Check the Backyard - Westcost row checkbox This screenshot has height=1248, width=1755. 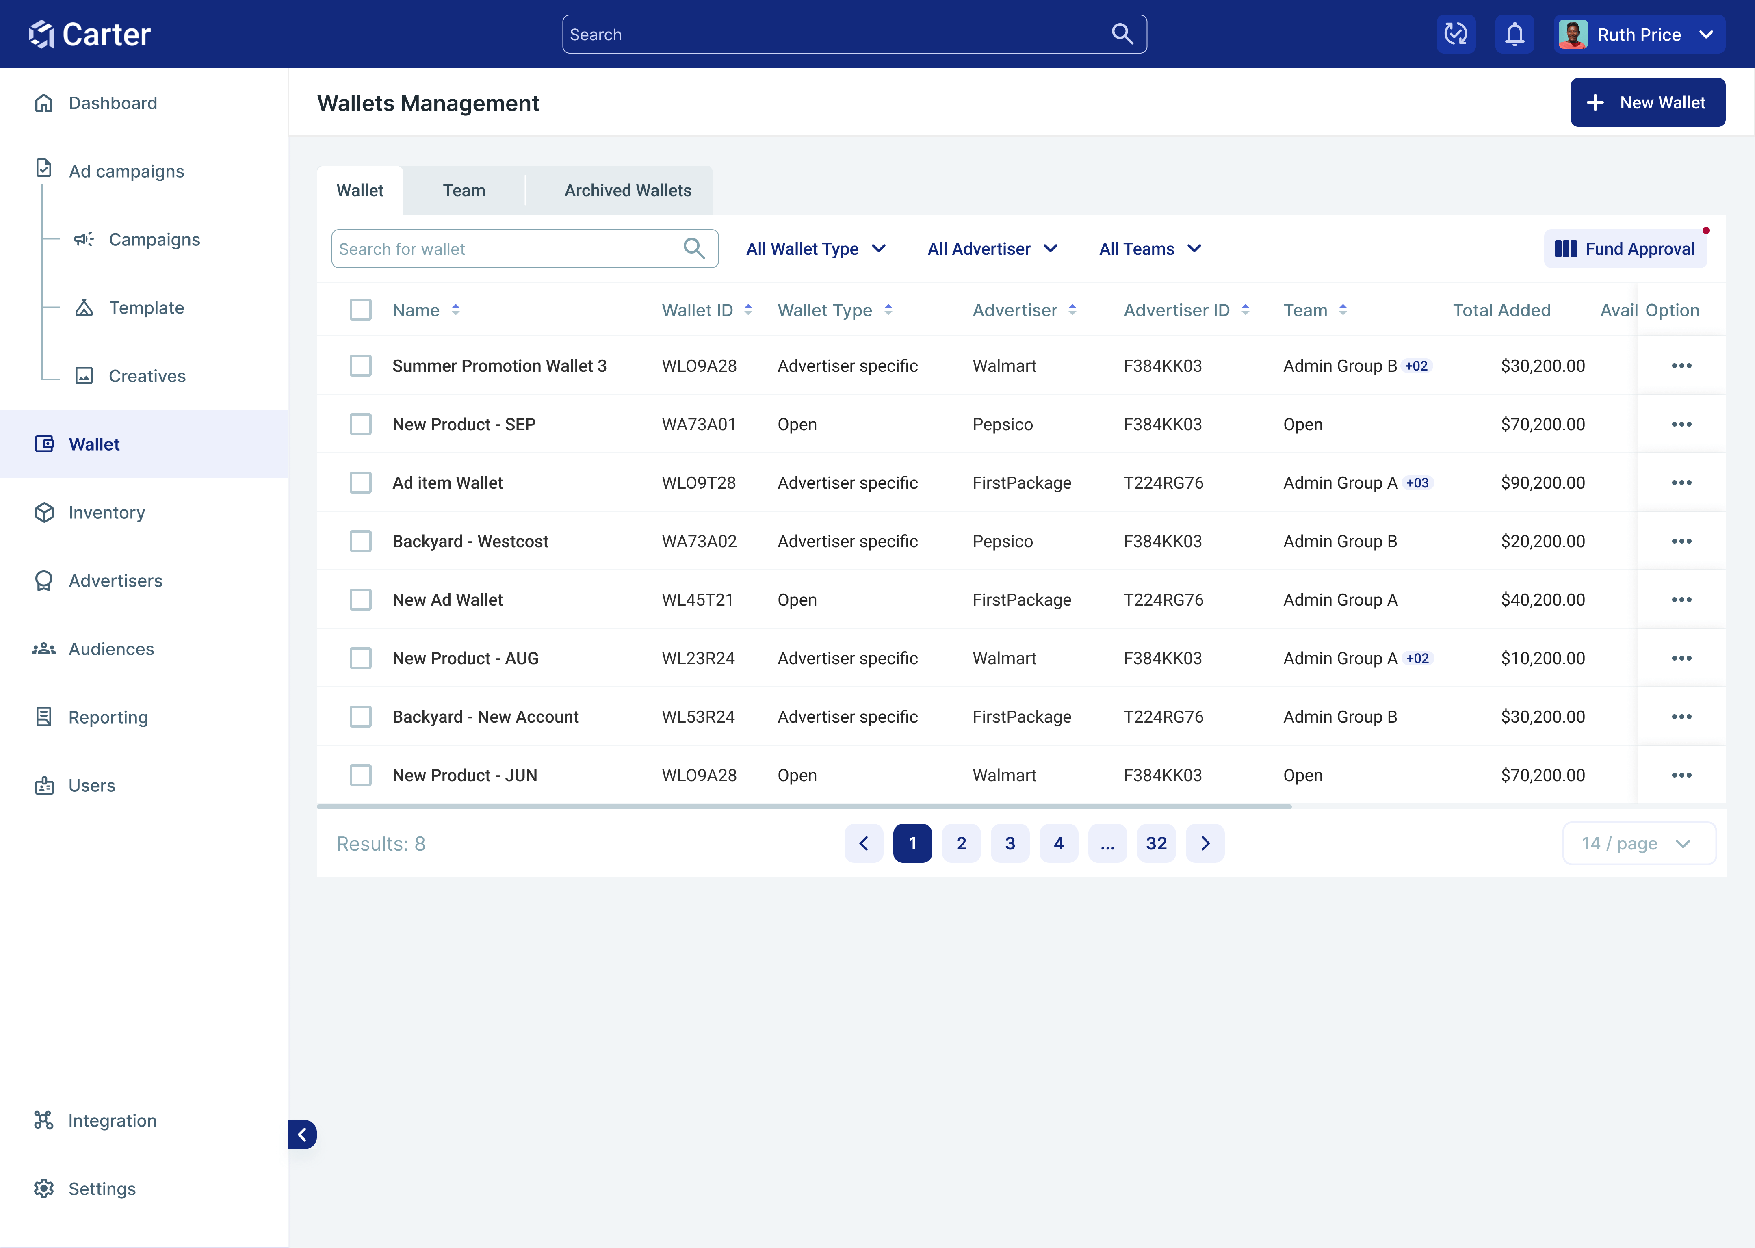360,541
